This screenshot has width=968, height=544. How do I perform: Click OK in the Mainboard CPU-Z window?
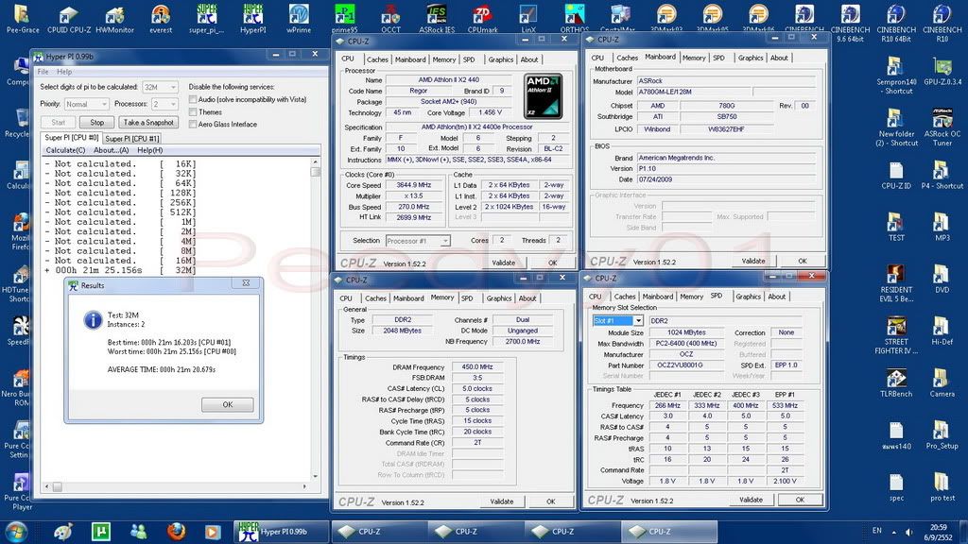tap(802, 261)
